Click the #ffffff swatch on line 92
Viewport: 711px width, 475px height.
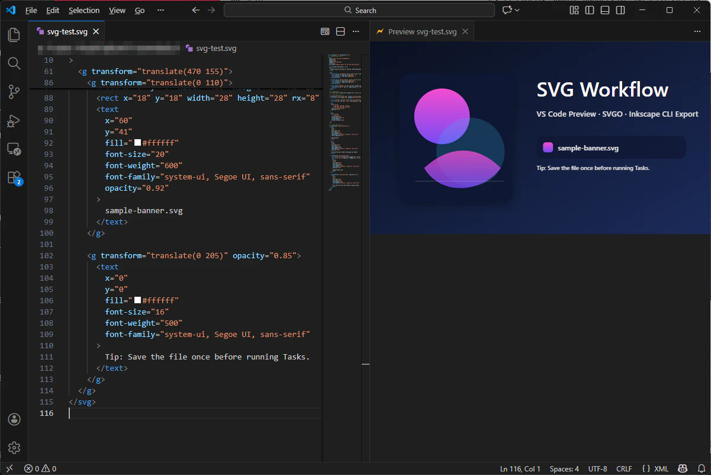(x=137, y=143)
